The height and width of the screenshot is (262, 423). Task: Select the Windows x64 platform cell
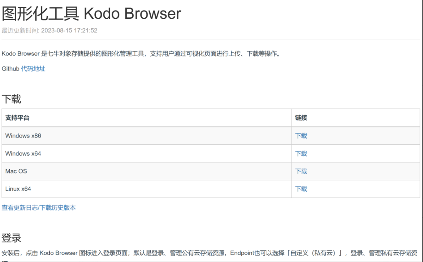pos(23,153)
